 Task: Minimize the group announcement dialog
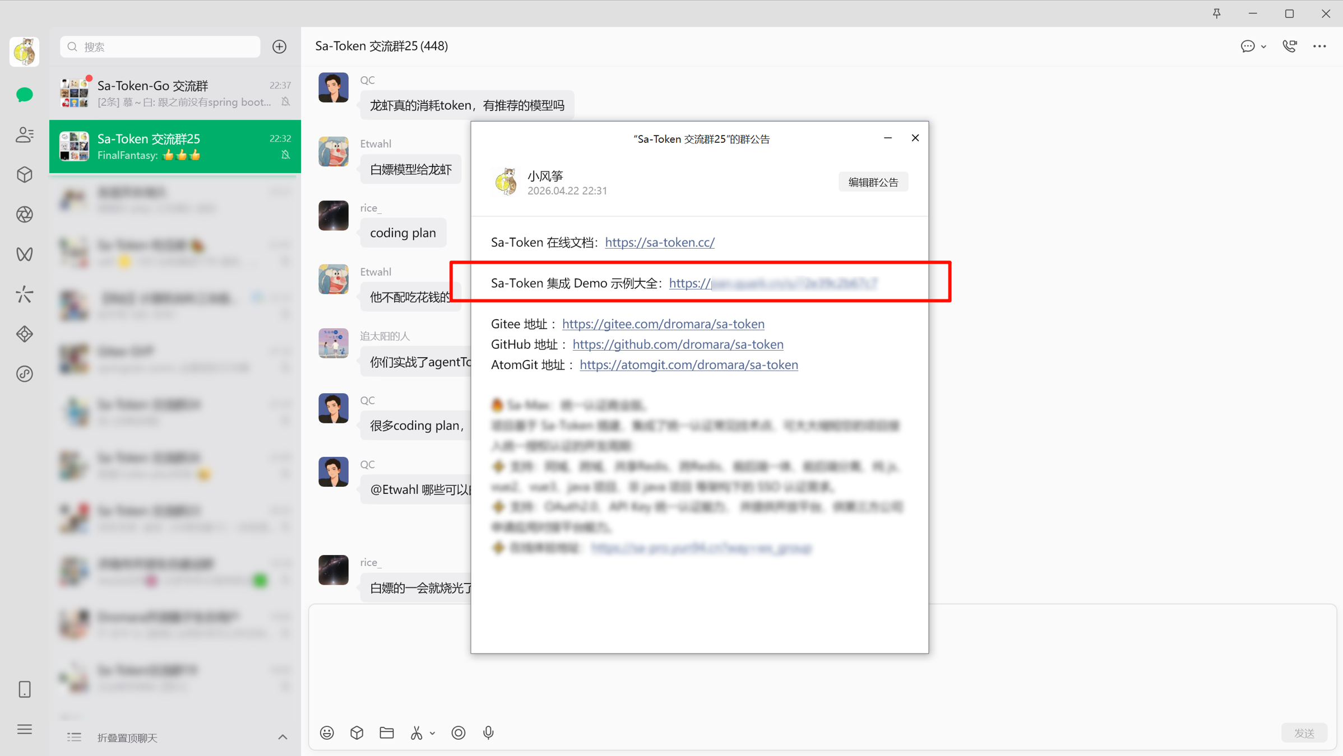coord(888,138)
